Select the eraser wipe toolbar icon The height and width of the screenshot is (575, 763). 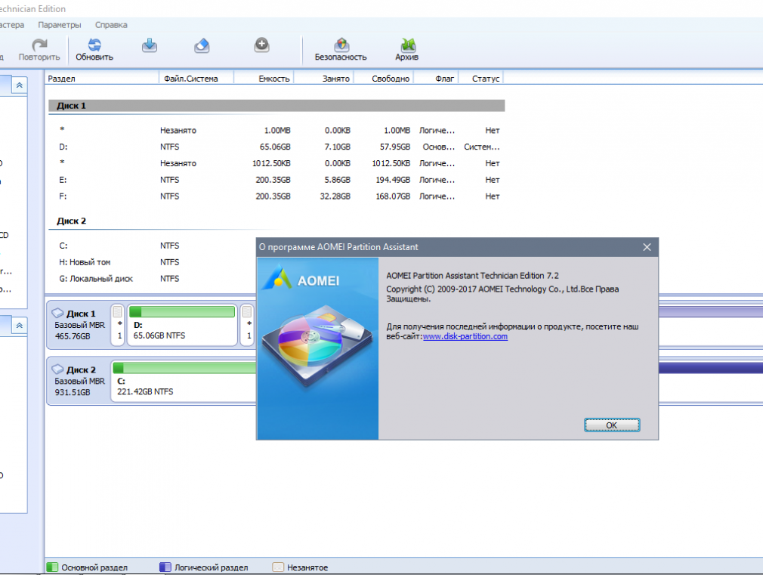point(202,45)
